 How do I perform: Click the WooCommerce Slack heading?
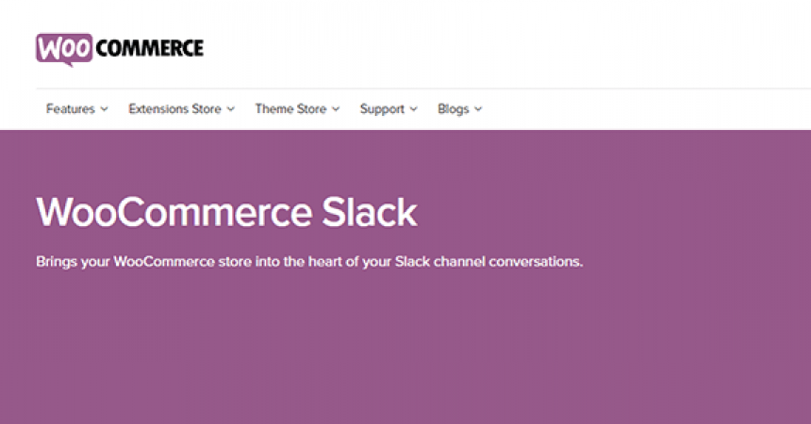(226, 212)
